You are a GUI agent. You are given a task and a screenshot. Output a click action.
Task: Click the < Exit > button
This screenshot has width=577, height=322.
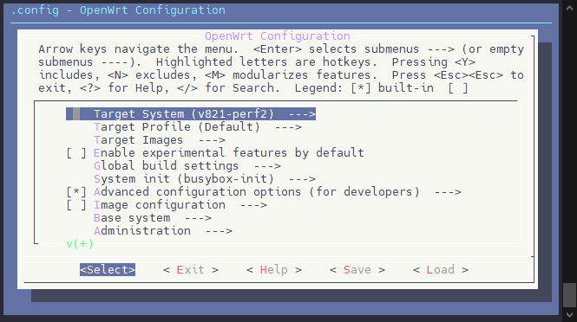coord(191,270)
